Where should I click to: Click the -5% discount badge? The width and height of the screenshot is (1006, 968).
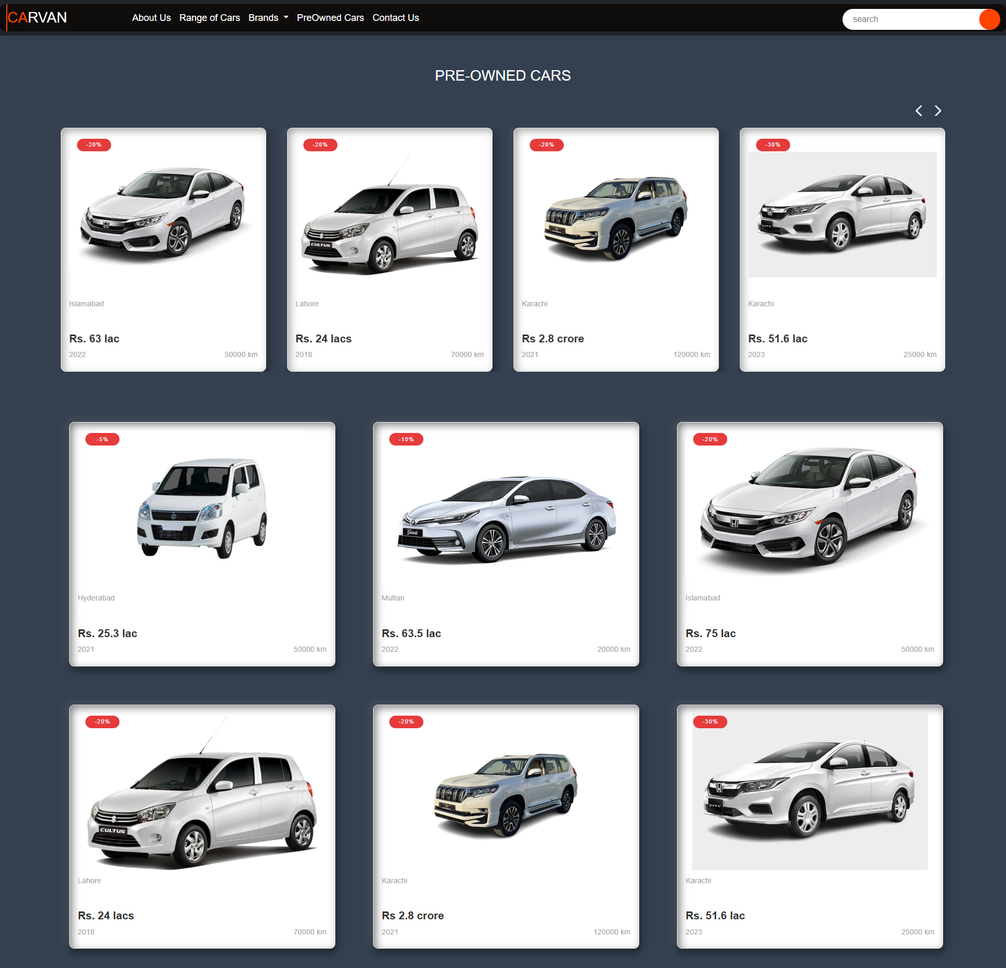point(102,439)
